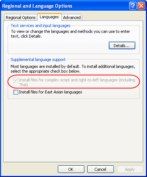
Task: Select the Languages tab
Action: (x=49, y=17)
